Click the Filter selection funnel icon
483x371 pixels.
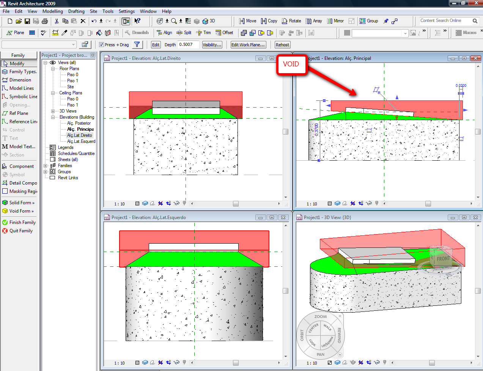tap(137, 45)
